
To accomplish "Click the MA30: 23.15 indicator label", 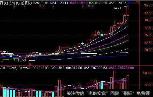I will 98,3.
